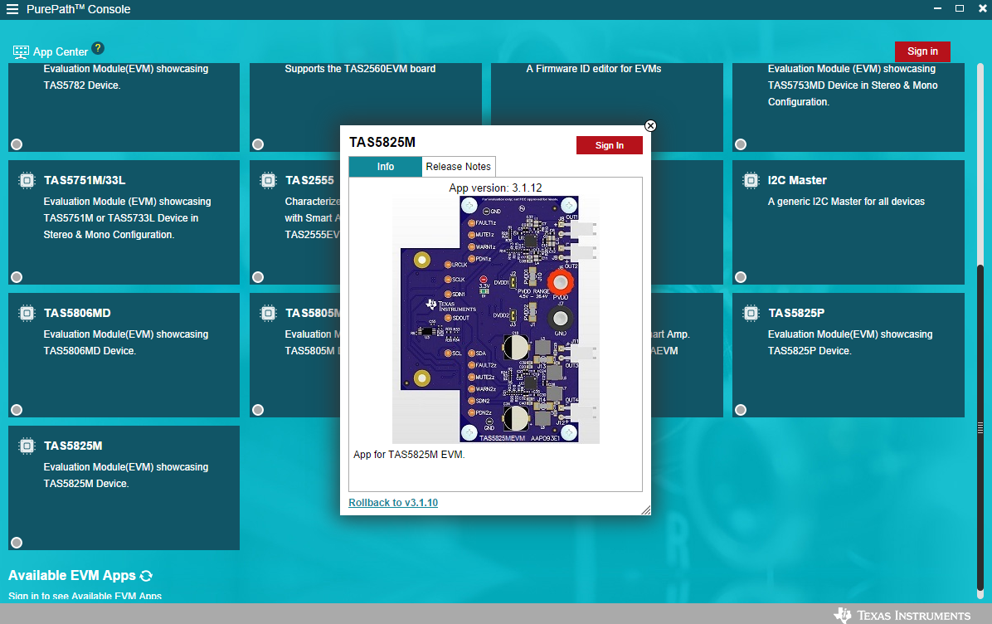This screenshot has width=992, height=624.
Task: Select the radio circle on TAS5806MD card
Action: [17, 410]
